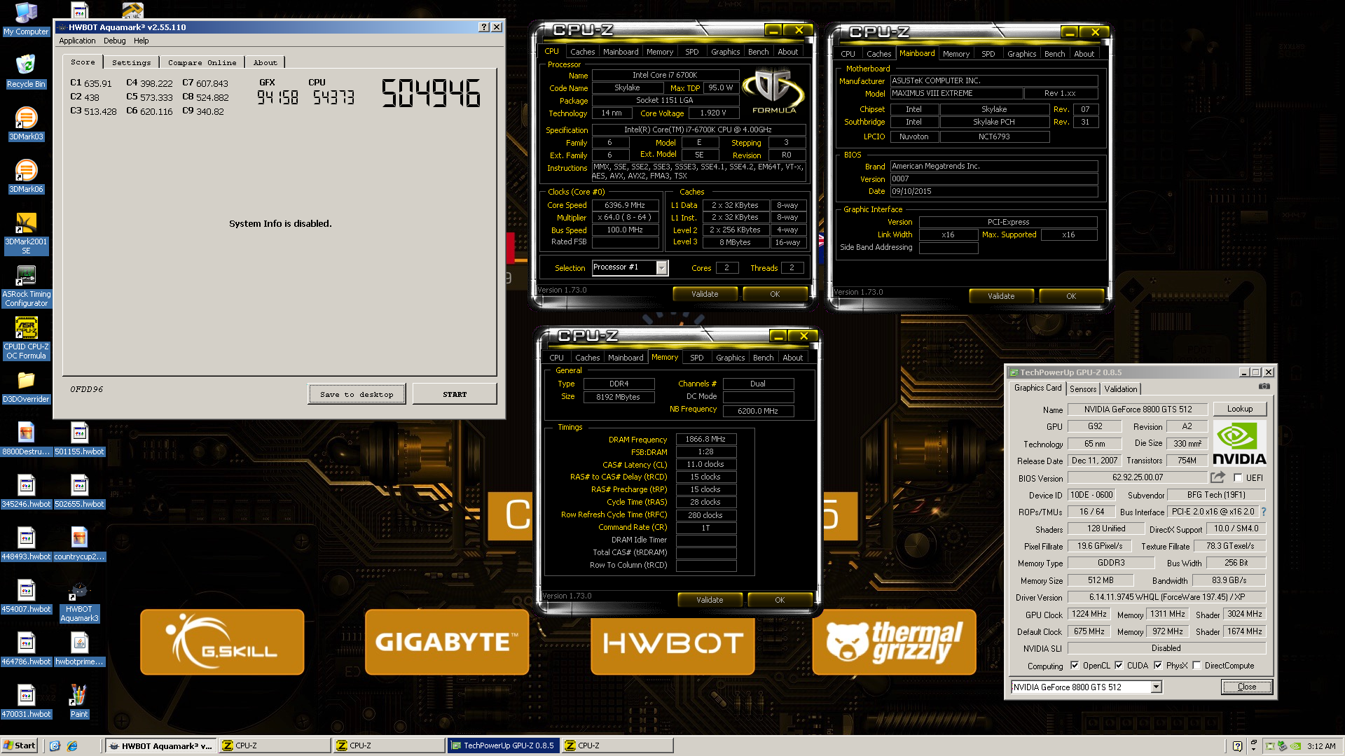
Task: Click OK in the CPU-Z Memory window
Action: click(x=780, y=600)
